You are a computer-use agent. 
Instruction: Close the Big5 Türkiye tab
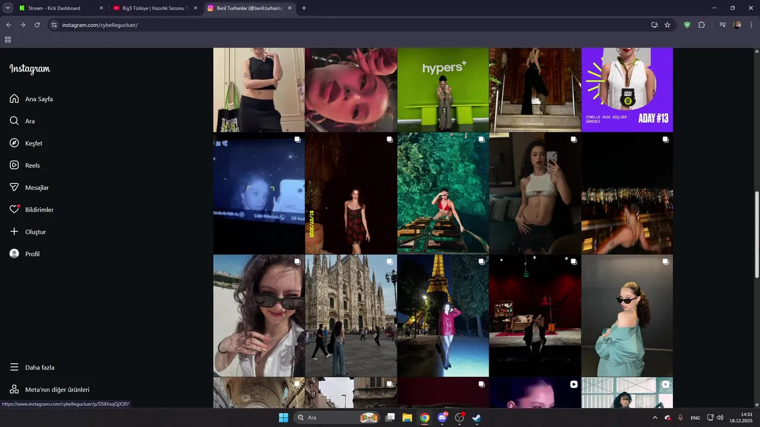pos(195,8)
